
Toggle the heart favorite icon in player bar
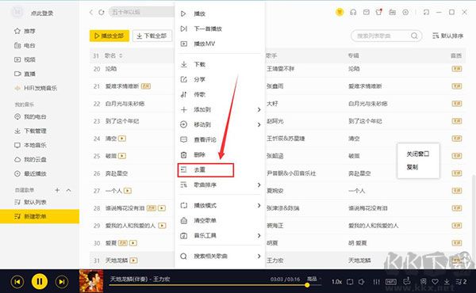click(x=435, y=282)
